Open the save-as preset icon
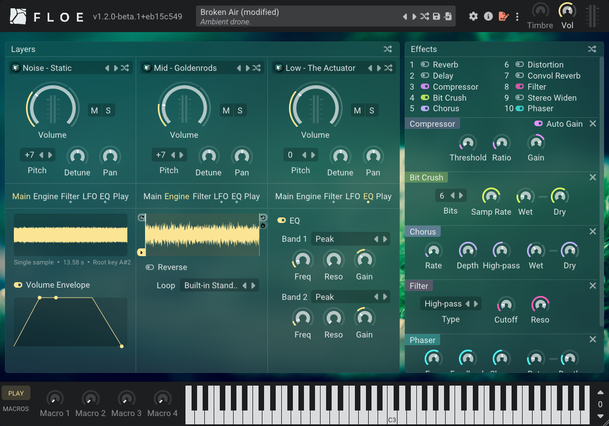This screenshot has width=609, height=426. (x=447, y=17)
